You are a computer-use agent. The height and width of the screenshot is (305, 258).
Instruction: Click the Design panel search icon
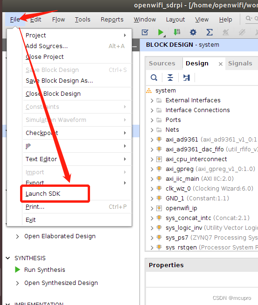(x=154, y=78)
